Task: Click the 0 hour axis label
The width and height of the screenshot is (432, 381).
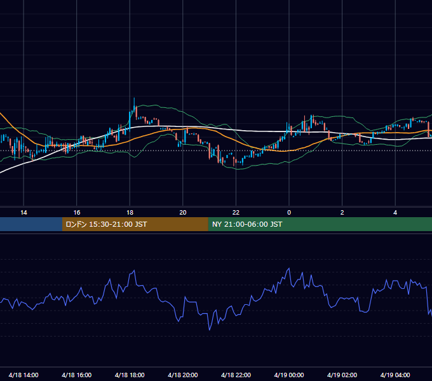Action: tap(289, 213)
